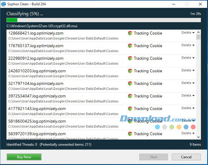Click Potentially unwanted items: 211 text
This screenshot has width=208, height=165.
[66, 144]
